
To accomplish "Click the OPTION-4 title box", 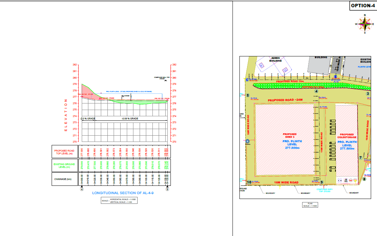I will 362,6.
